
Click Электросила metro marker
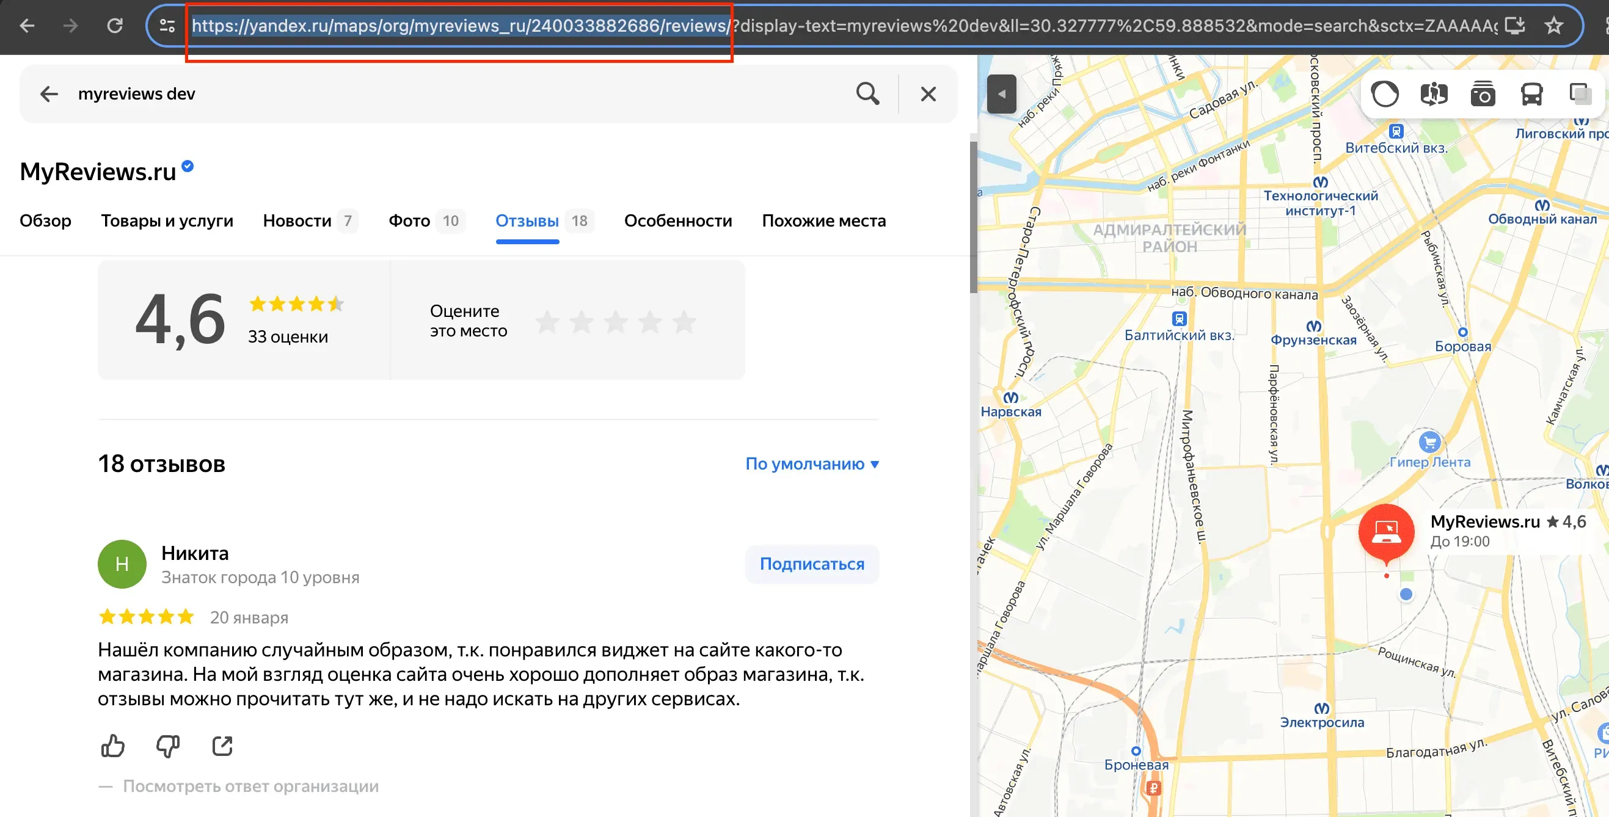pos(1322,708)
